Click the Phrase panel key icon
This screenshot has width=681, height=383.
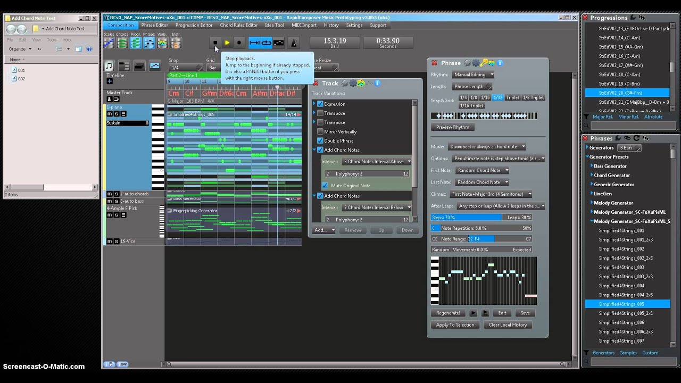[x=484, y=63]
